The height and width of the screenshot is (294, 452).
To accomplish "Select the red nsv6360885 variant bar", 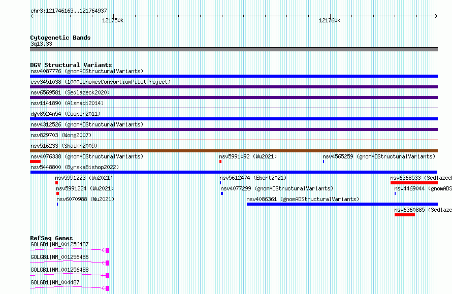I will (405, 215).
